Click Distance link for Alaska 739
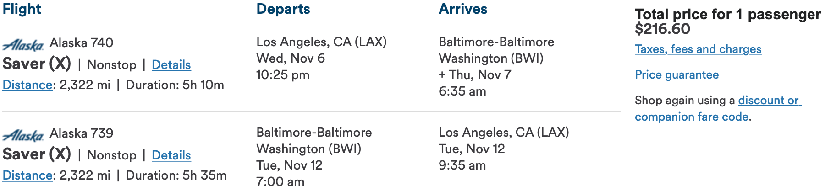 (x=27, y=175)
